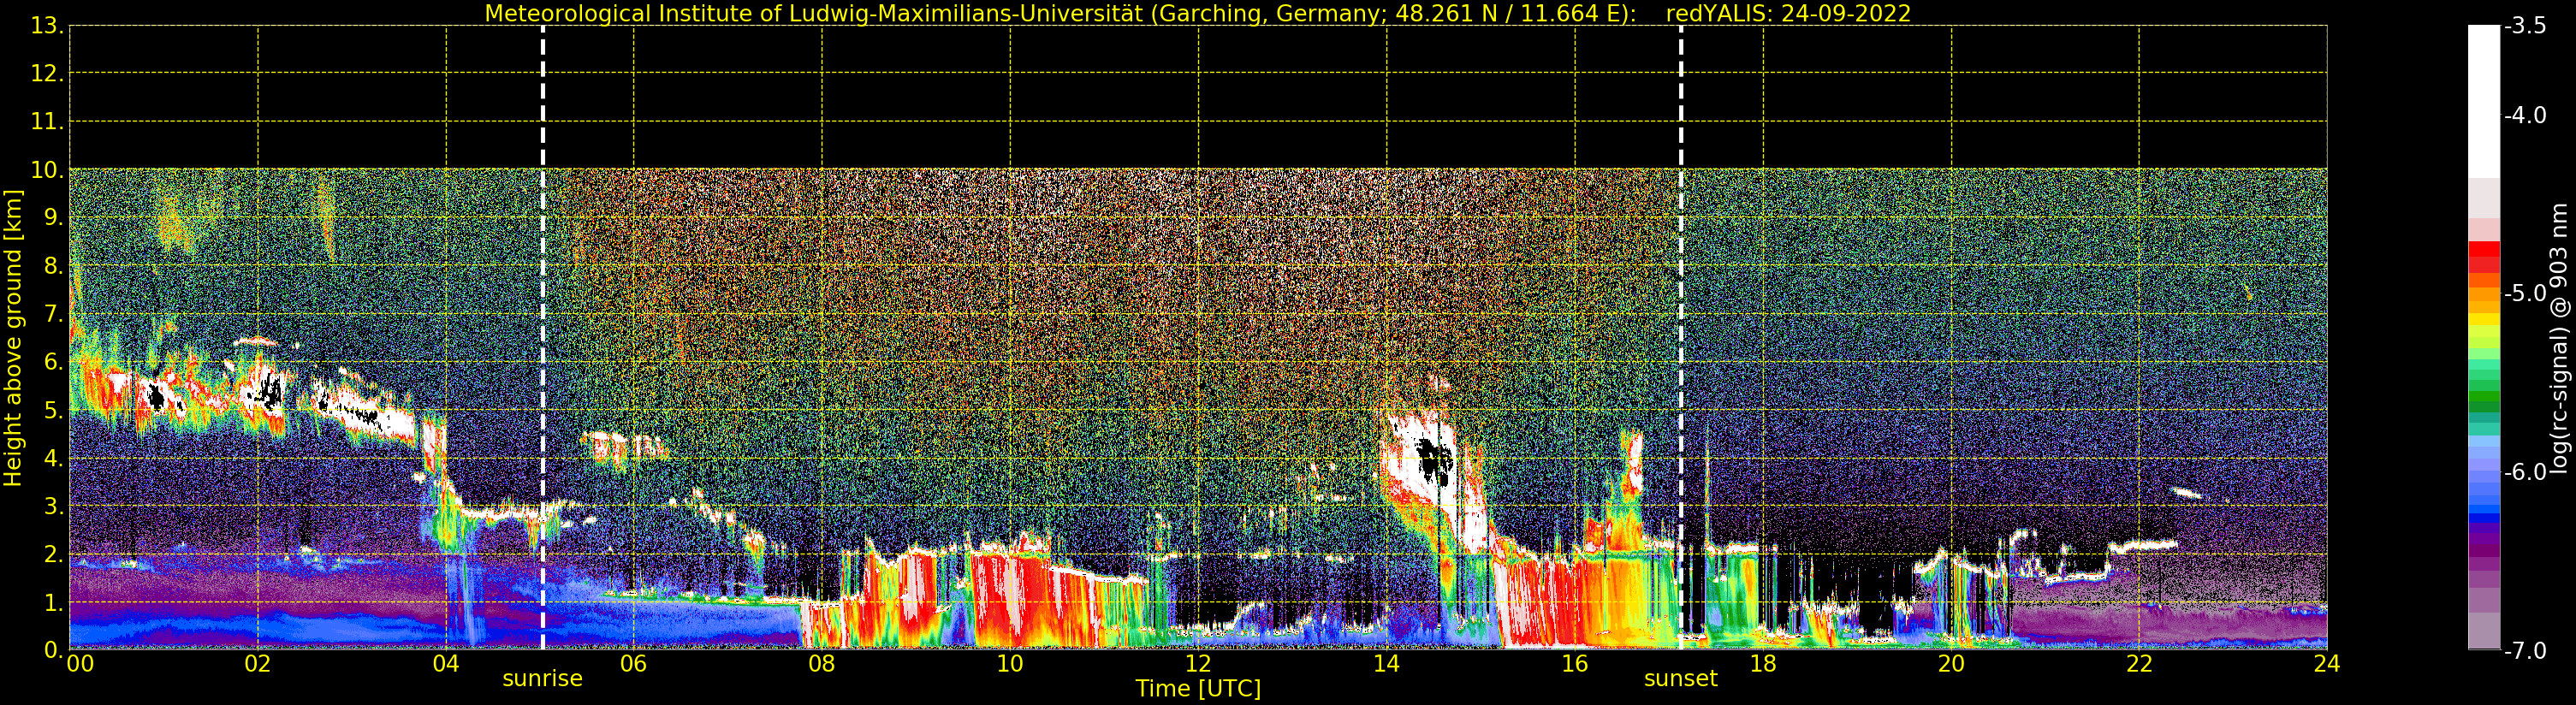Click the time axis tick label 14
Image resolution: width=2576 pixels, height=705 pixels.
[1386, 664]
